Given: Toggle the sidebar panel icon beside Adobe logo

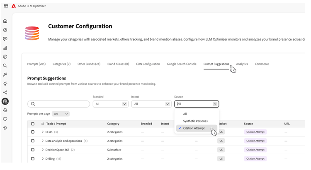Looking at the screenshot, I should click(x=6, y=6).
